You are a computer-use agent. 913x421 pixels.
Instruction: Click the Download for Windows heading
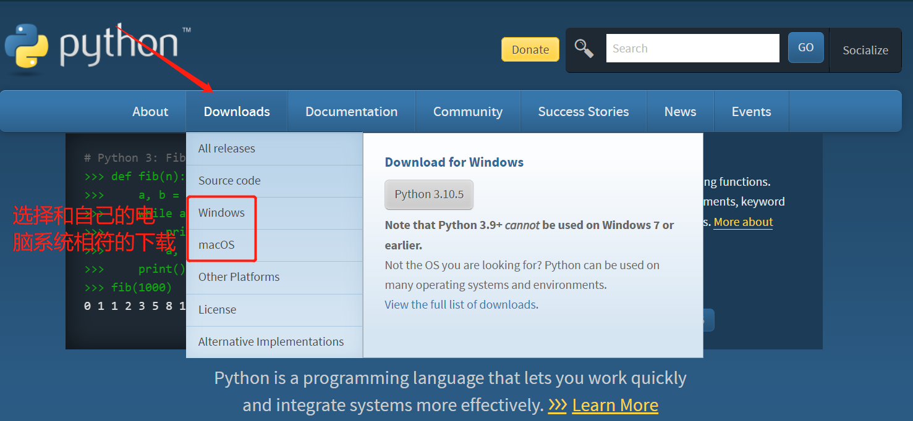pos(454,162)
